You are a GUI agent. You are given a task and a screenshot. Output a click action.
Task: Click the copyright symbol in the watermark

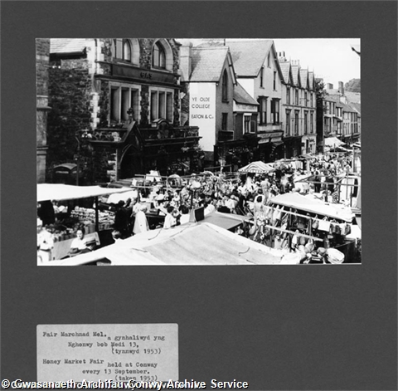tap(6, 384)
